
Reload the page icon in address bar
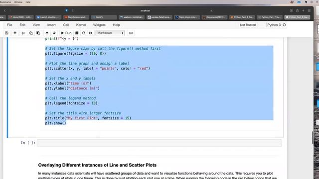click(x=211, y=10)
